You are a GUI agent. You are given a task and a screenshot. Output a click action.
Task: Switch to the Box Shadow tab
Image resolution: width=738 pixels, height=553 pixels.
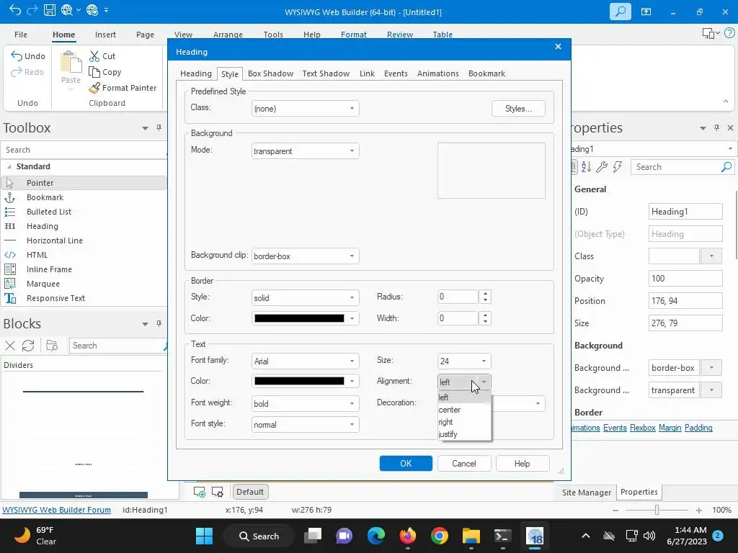click(271, 73)
